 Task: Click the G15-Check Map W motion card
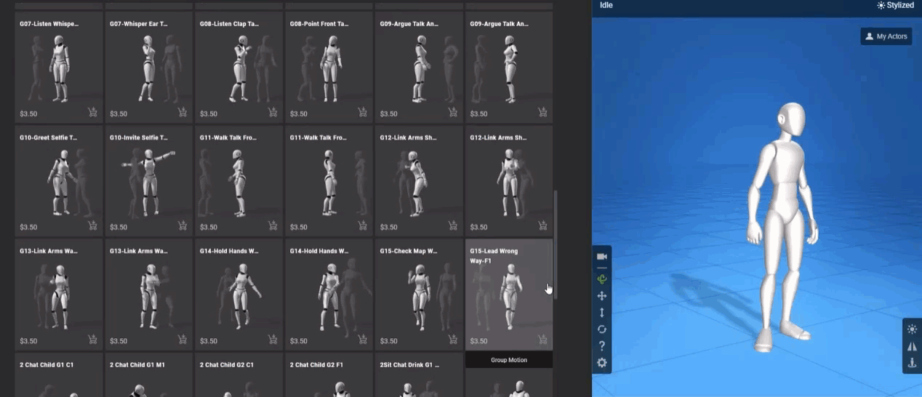pyautogui.click(x=419, y=294)
